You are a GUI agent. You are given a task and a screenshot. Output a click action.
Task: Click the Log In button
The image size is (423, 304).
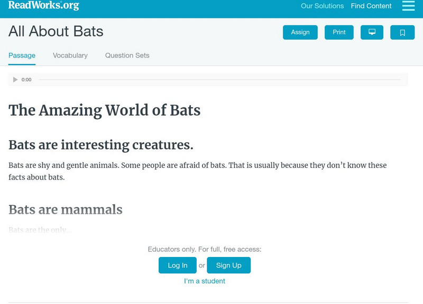click(x=178, y=265)
